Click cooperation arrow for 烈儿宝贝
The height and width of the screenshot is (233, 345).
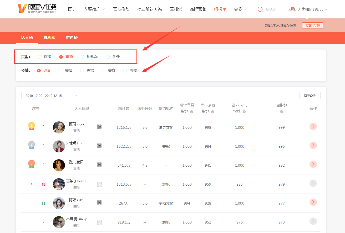click(313, 164)
